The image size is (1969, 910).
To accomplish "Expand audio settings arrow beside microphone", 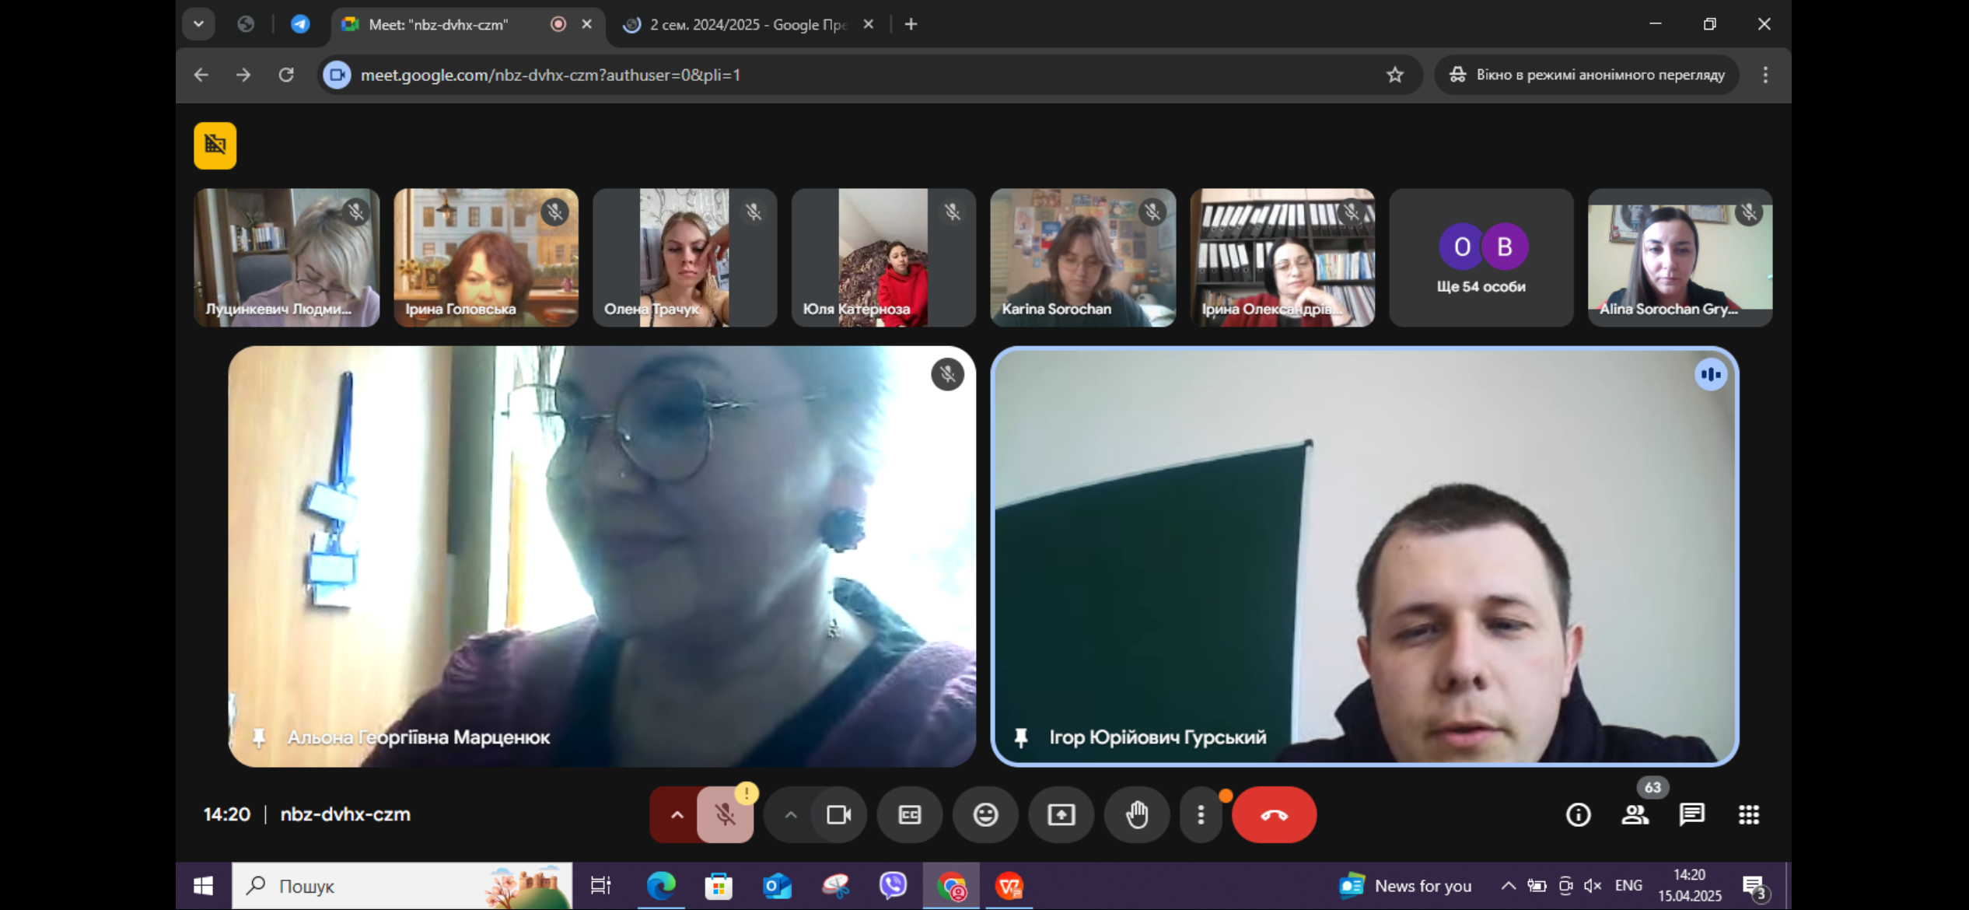I will coord(677,814).
